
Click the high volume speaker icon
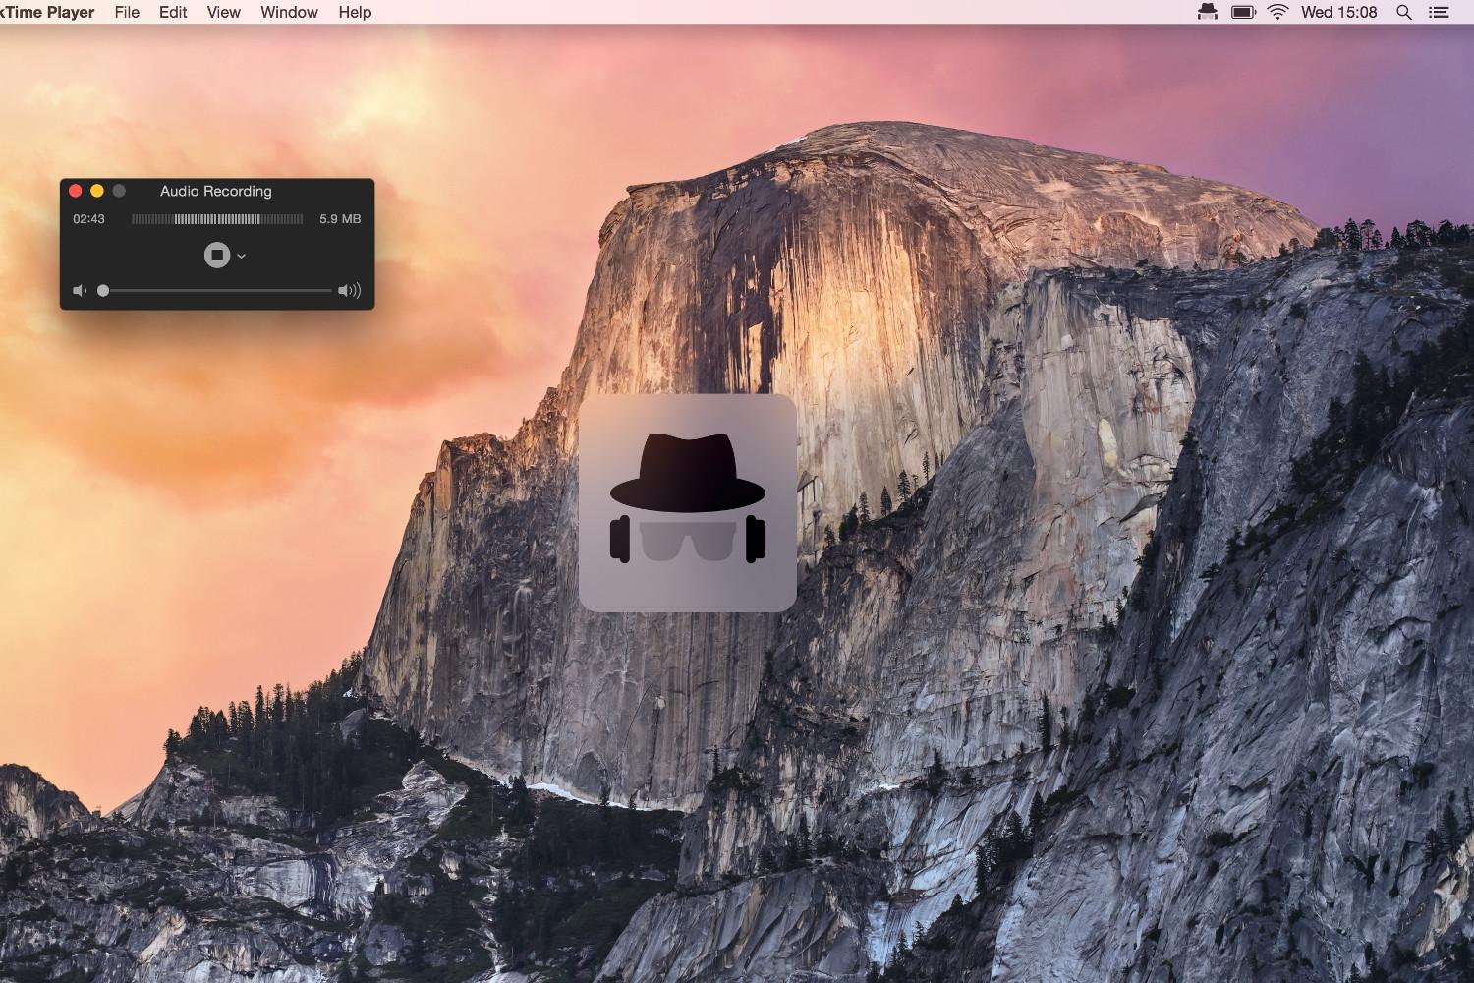(x=349, y=291)
